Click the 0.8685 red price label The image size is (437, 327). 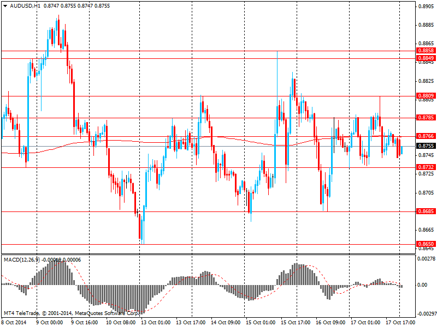(x=425, y=211)
